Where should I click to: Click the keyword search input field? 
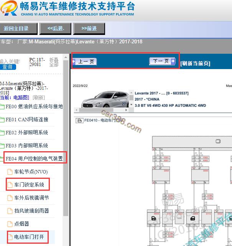click(10, 61)
